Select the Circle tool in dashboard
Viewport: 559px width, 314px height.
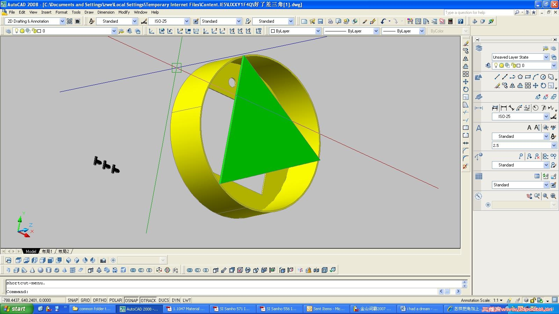point(543,77)
